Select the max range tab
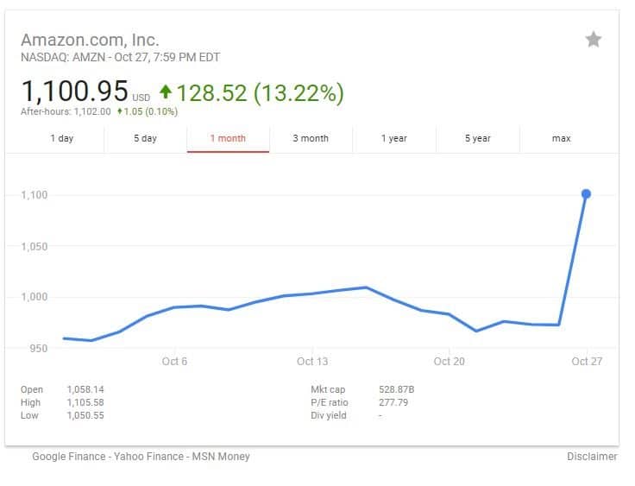 click(x=561, y=138)
